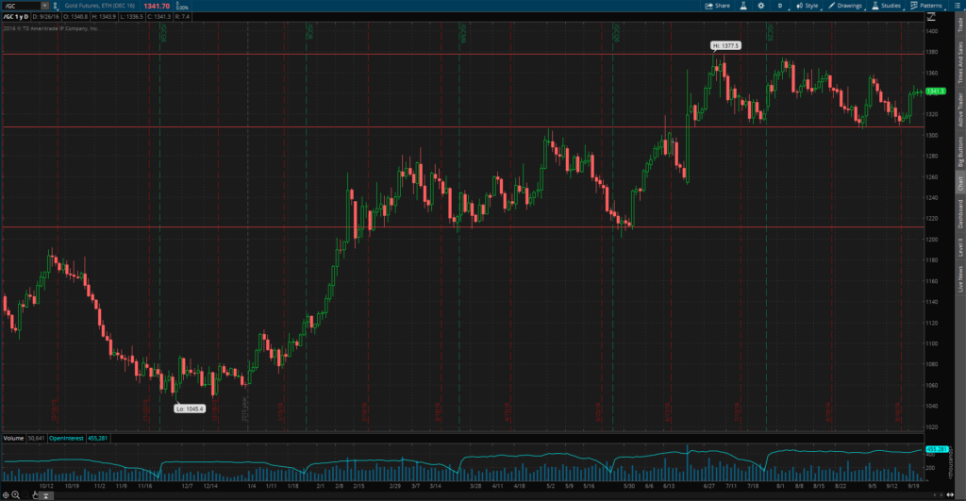Expand the /GC symbol dropdown arrow
This screenshot has width=966, height=501.
[x=44, y=6]
